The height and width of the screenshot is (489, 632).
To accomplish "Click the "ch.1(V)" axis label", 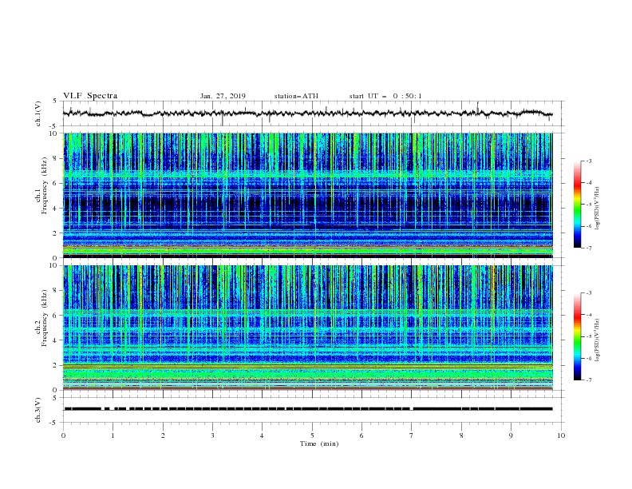I will pos(38,113).
